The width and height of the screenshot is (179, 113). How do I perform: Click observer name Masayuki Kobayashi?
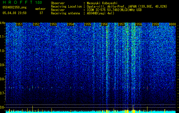(x=102, y=3)
